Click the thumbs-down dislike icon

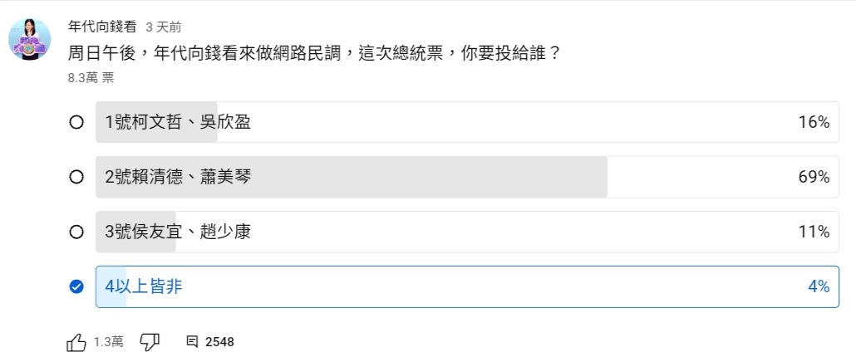150,341
